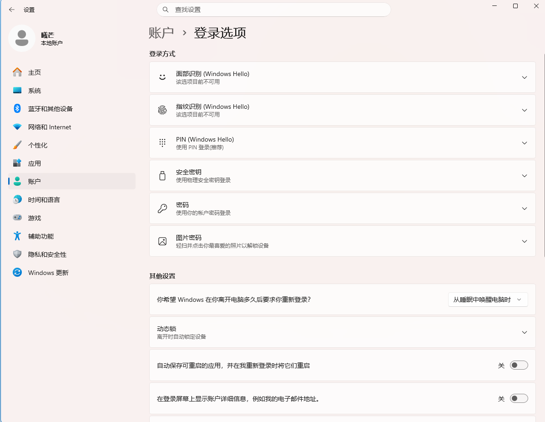Viewport: 545px width, 422px height.
Task: Click the face recognition smiley icon
Action: [162, 77]
